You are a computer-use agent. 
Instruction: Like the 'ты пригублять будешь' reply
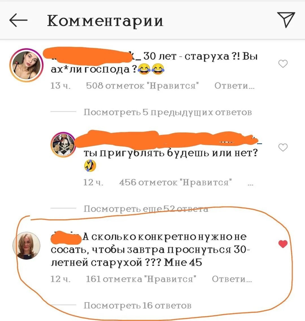(x=283, y=147)
